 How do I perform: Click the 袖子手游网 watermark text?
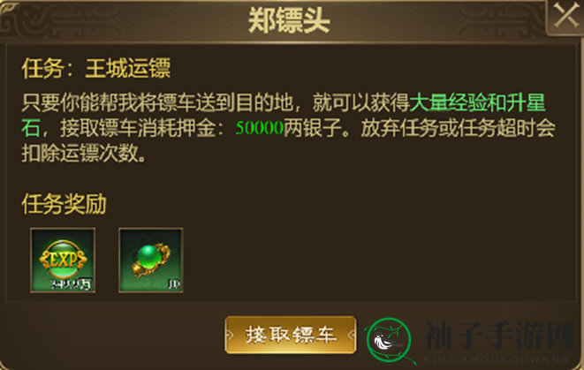point(499,336)
